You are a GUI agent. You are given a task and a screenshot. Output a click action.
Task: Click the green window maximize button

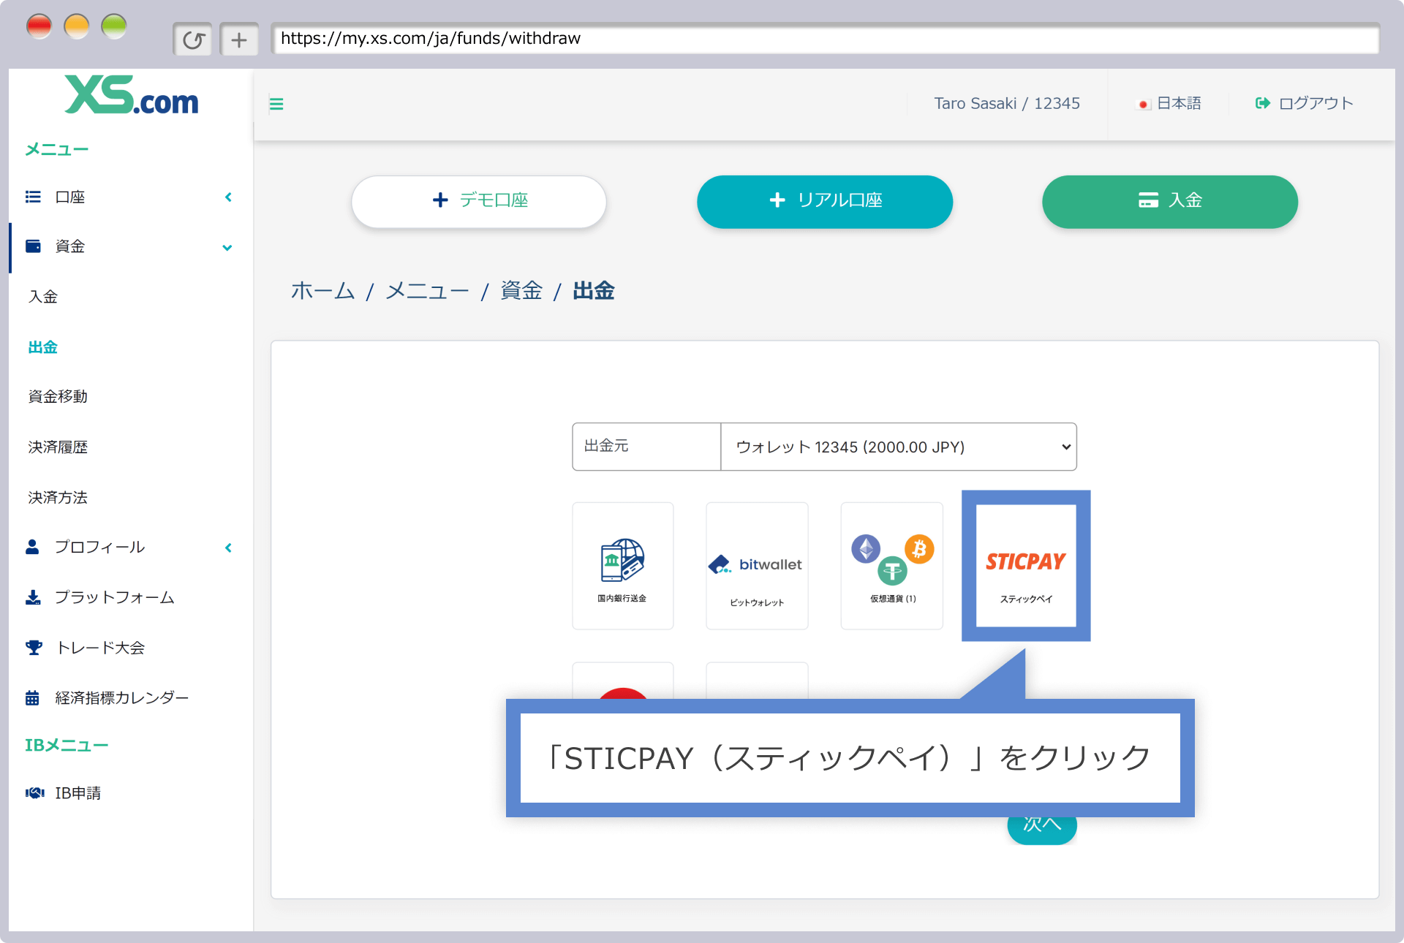[x=114, y=27]
